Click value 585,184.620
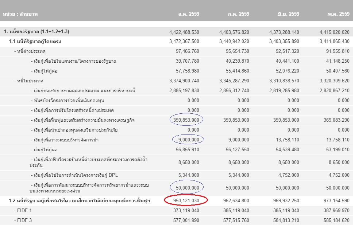Viewport: 355px width, 226px height. pos(336,220)
